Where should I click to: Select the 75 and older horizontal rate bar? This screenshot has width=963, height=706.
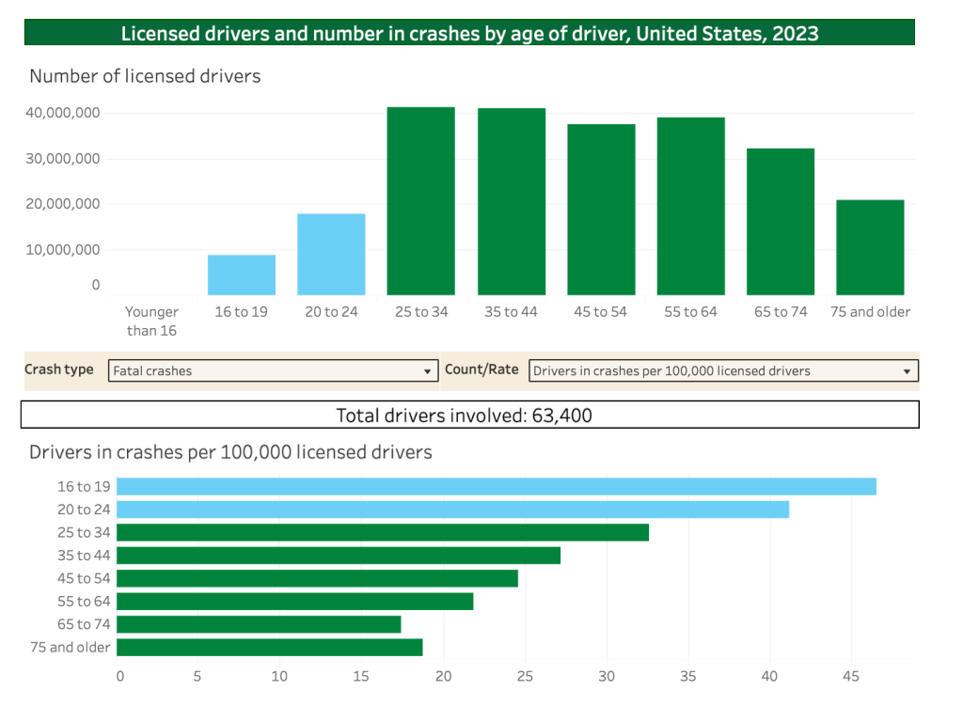(x=269, y=648)
